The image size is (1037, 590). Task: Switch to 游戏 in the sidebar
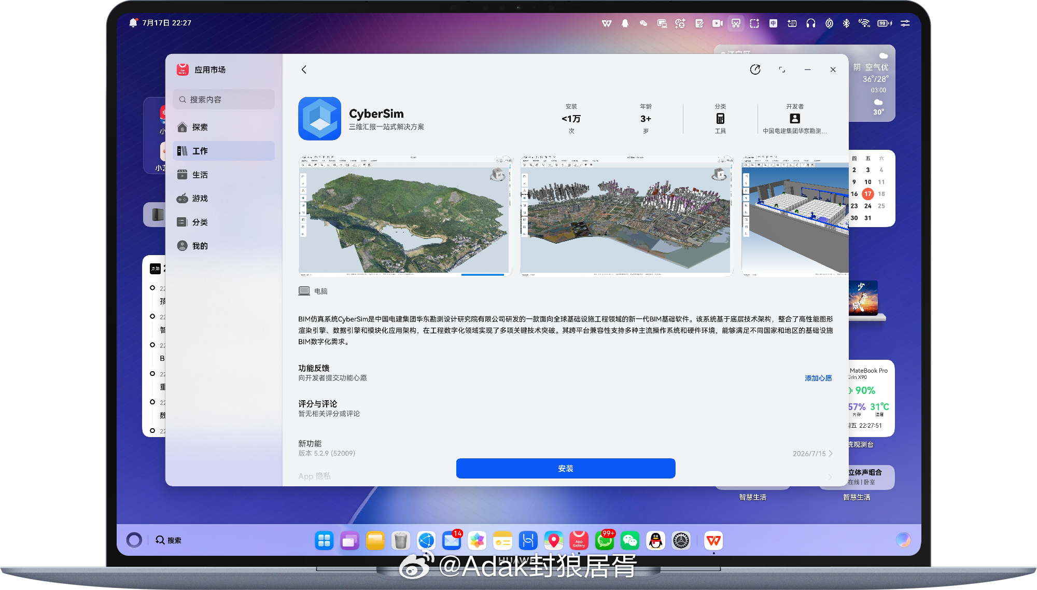pyautogui.click(x=223, y=198)
